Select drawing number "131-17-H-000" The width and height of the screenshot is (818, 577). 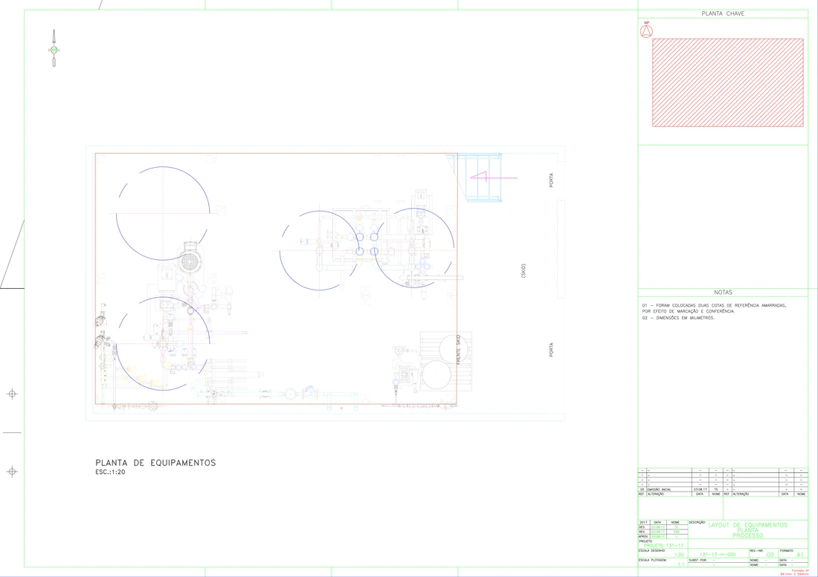pyautogui.click(x=718, y=555)
